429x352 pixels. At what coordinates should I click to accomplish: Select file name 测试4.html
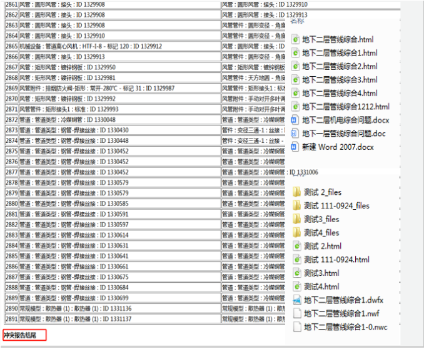click(x=321, y=286)
